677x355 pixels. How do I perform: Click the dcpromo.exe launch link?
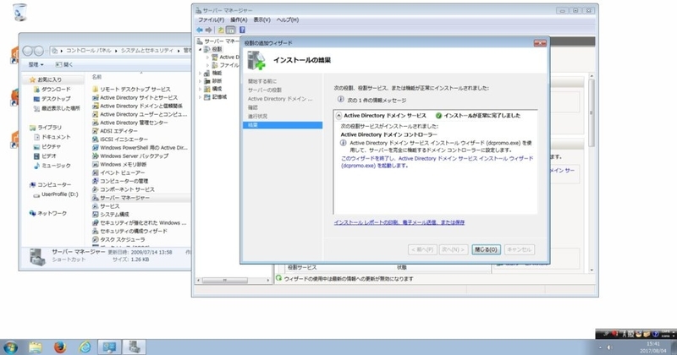click(437, 162)
